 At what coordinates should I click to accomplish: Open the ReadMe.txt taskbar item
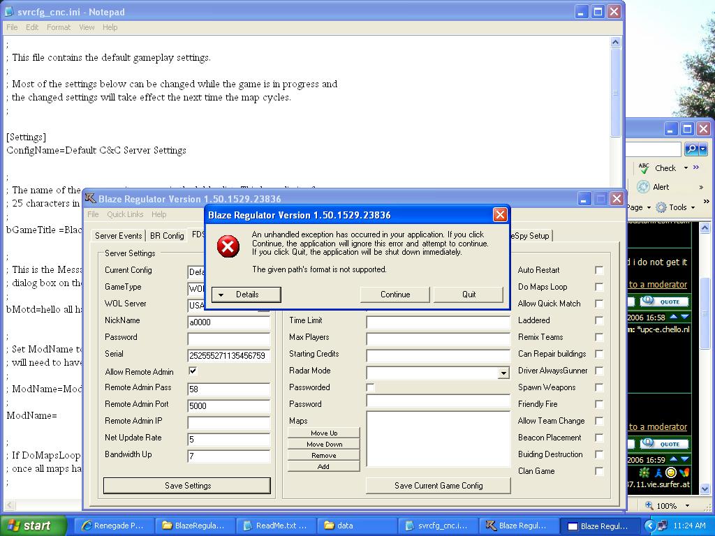[275, 526]
